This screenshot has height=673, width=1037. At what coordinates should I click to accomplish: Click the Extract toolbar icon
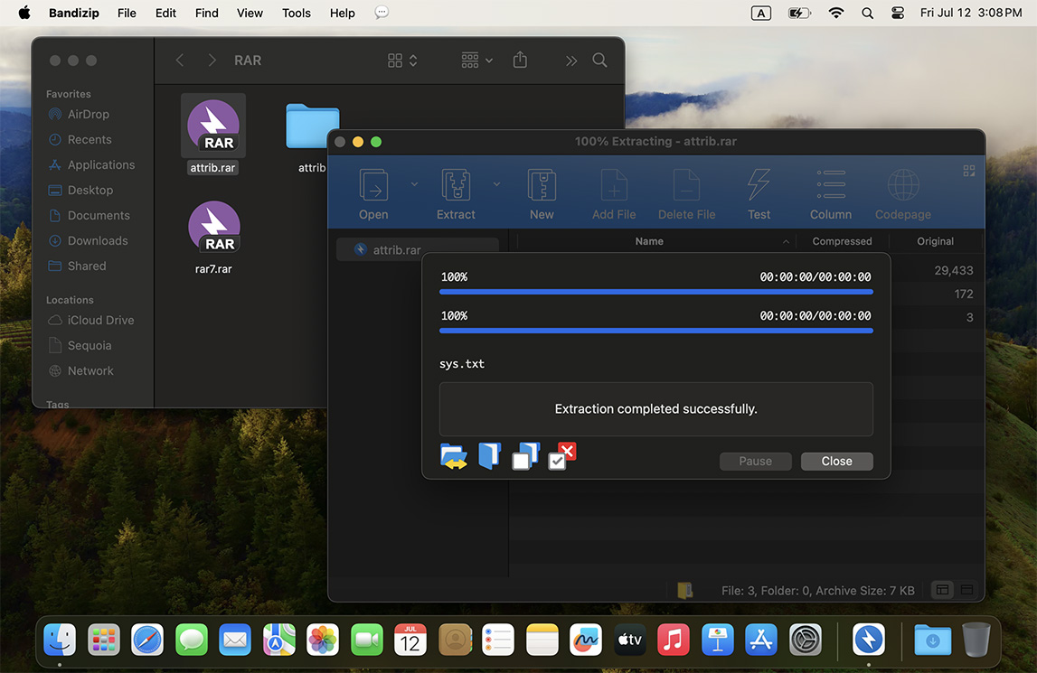coord(456,186)
